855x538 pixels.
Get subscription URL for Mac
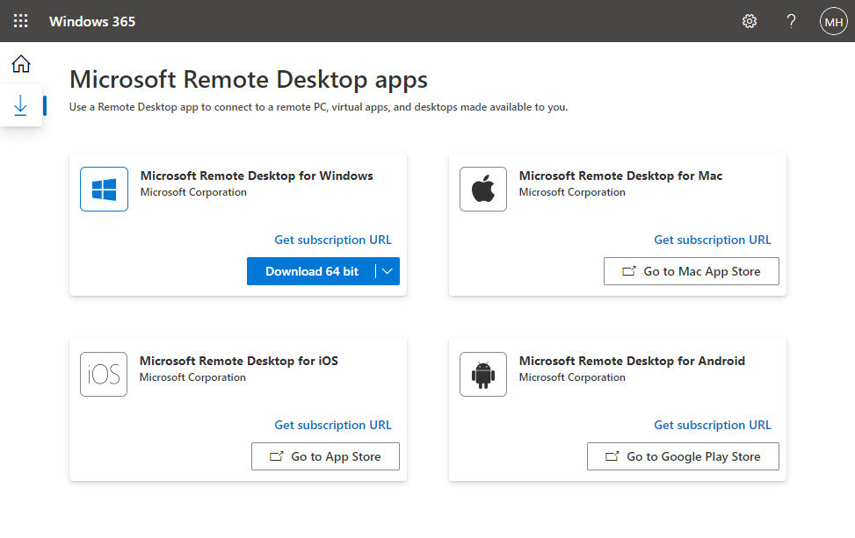point(713,240)
